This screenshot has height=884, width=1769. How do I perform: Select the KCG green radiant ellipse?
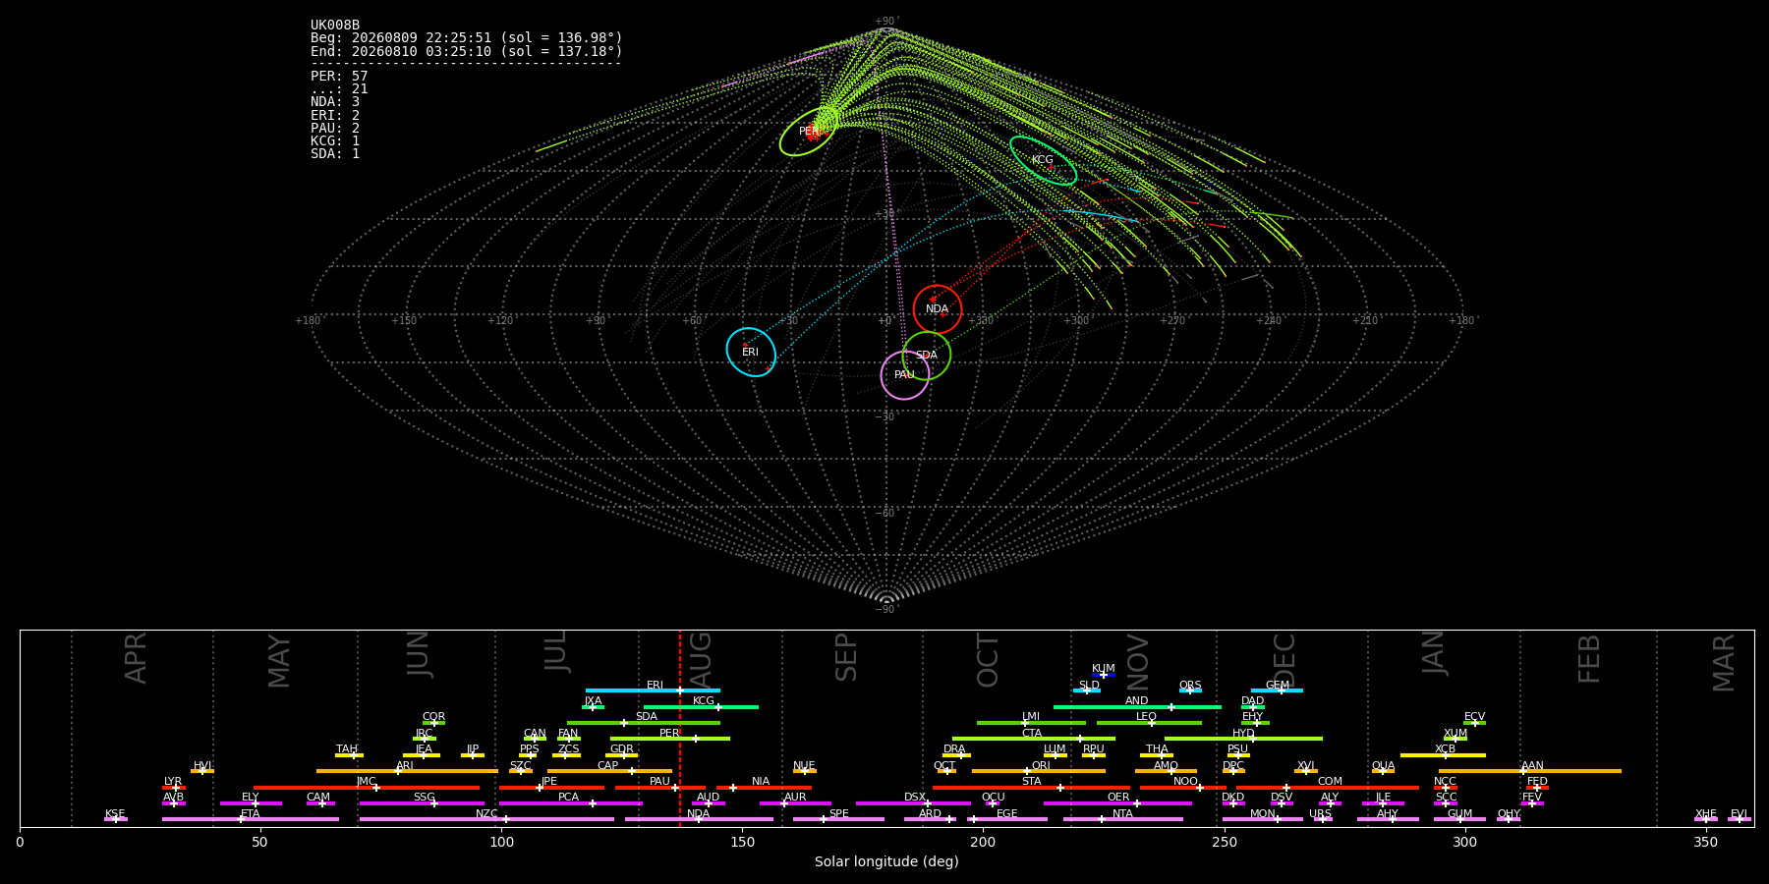pos(1043,160)
